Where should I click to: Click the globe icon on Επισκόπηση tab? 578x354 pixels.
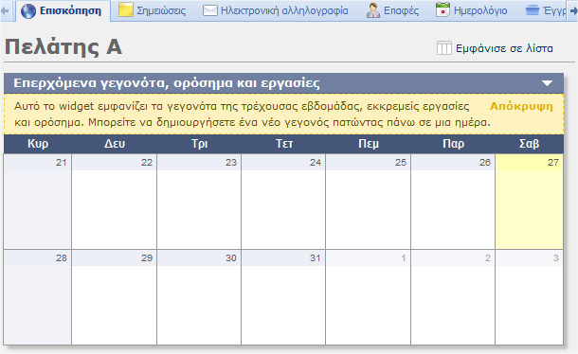point(28,11)
